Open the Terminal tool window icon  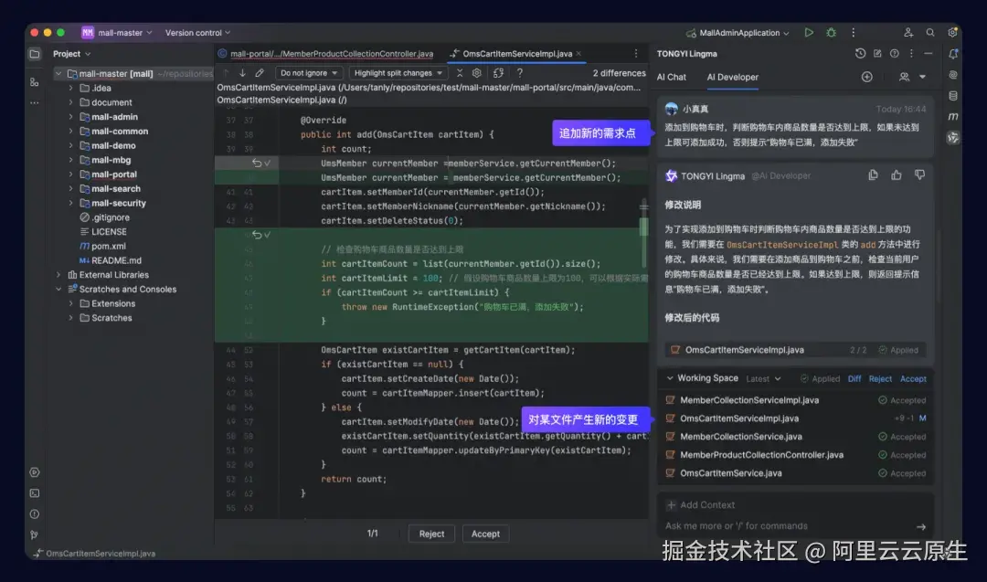(x=35, y=493)
